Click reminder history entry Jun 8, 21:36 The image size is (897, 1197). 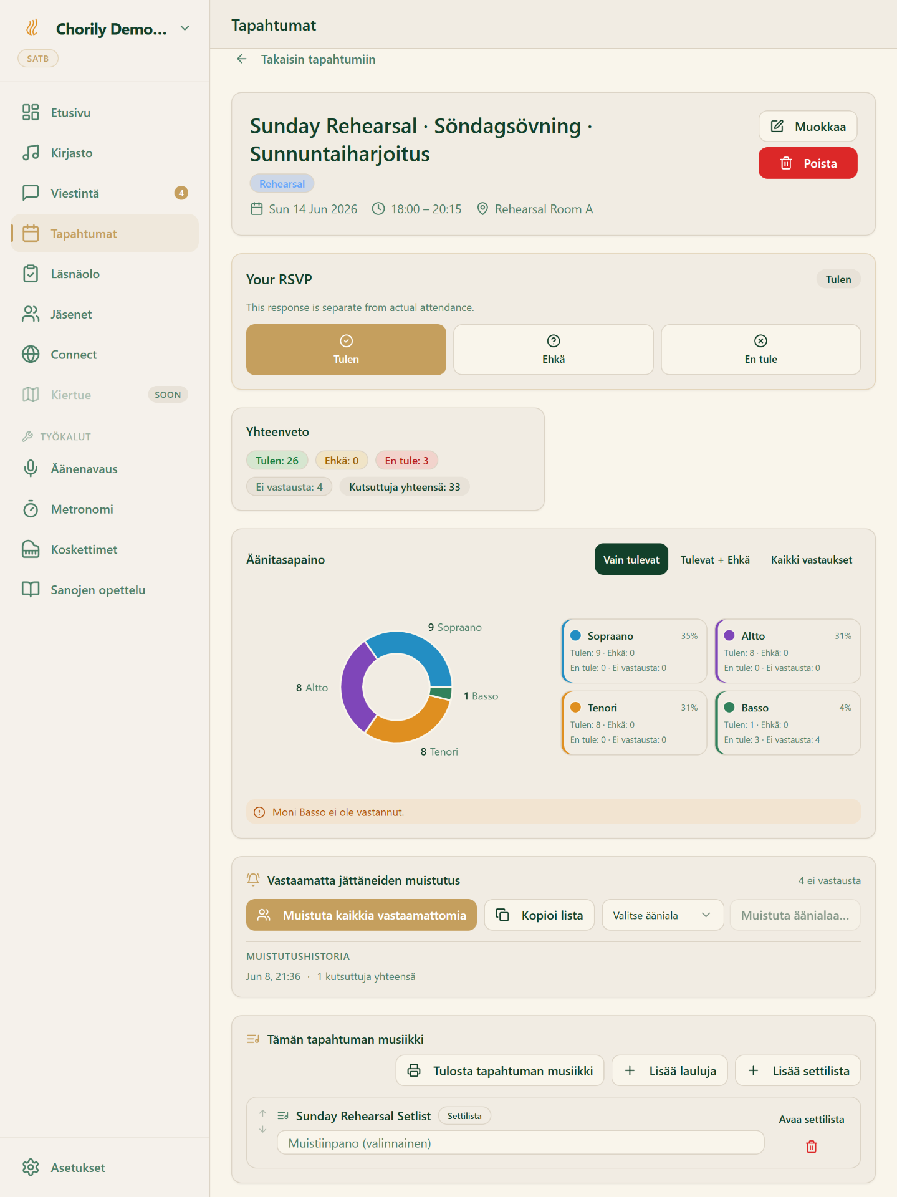[331, 976]
